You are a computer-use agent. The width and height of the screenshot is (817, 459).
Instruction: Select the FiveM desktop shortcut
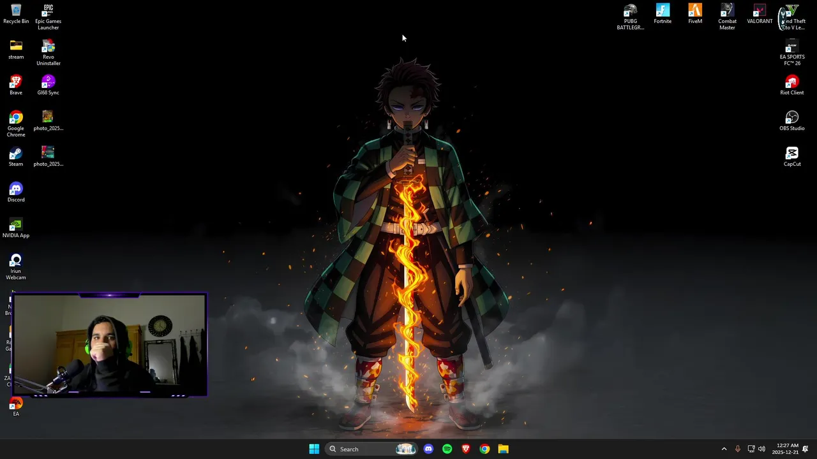[x=695, y=14]
